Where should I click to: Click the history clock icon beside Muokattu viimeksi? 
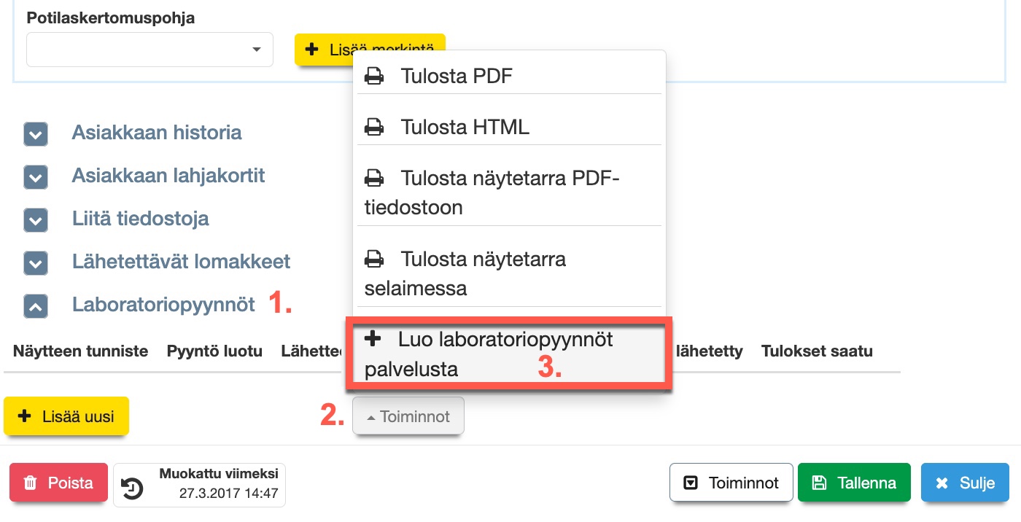pyautogui.click(x=132, y=486)
